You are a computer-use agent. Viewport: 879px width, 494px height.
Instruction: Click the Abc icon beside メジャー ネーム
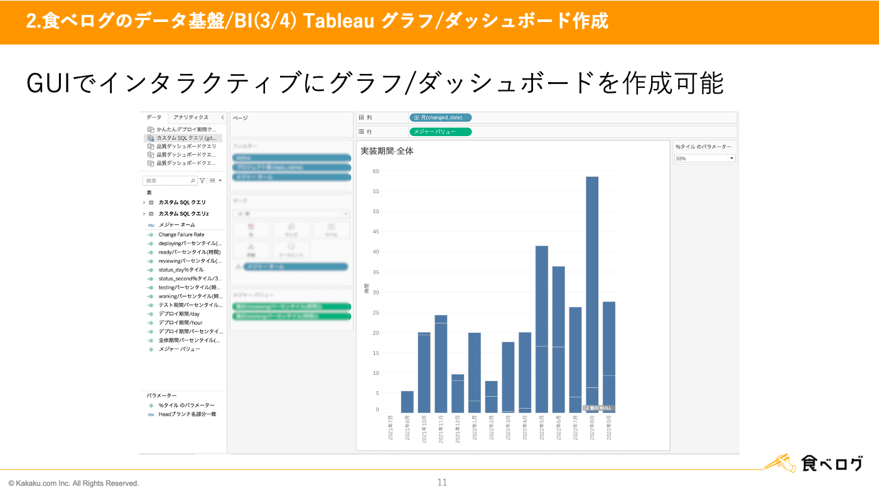point(151,225)
